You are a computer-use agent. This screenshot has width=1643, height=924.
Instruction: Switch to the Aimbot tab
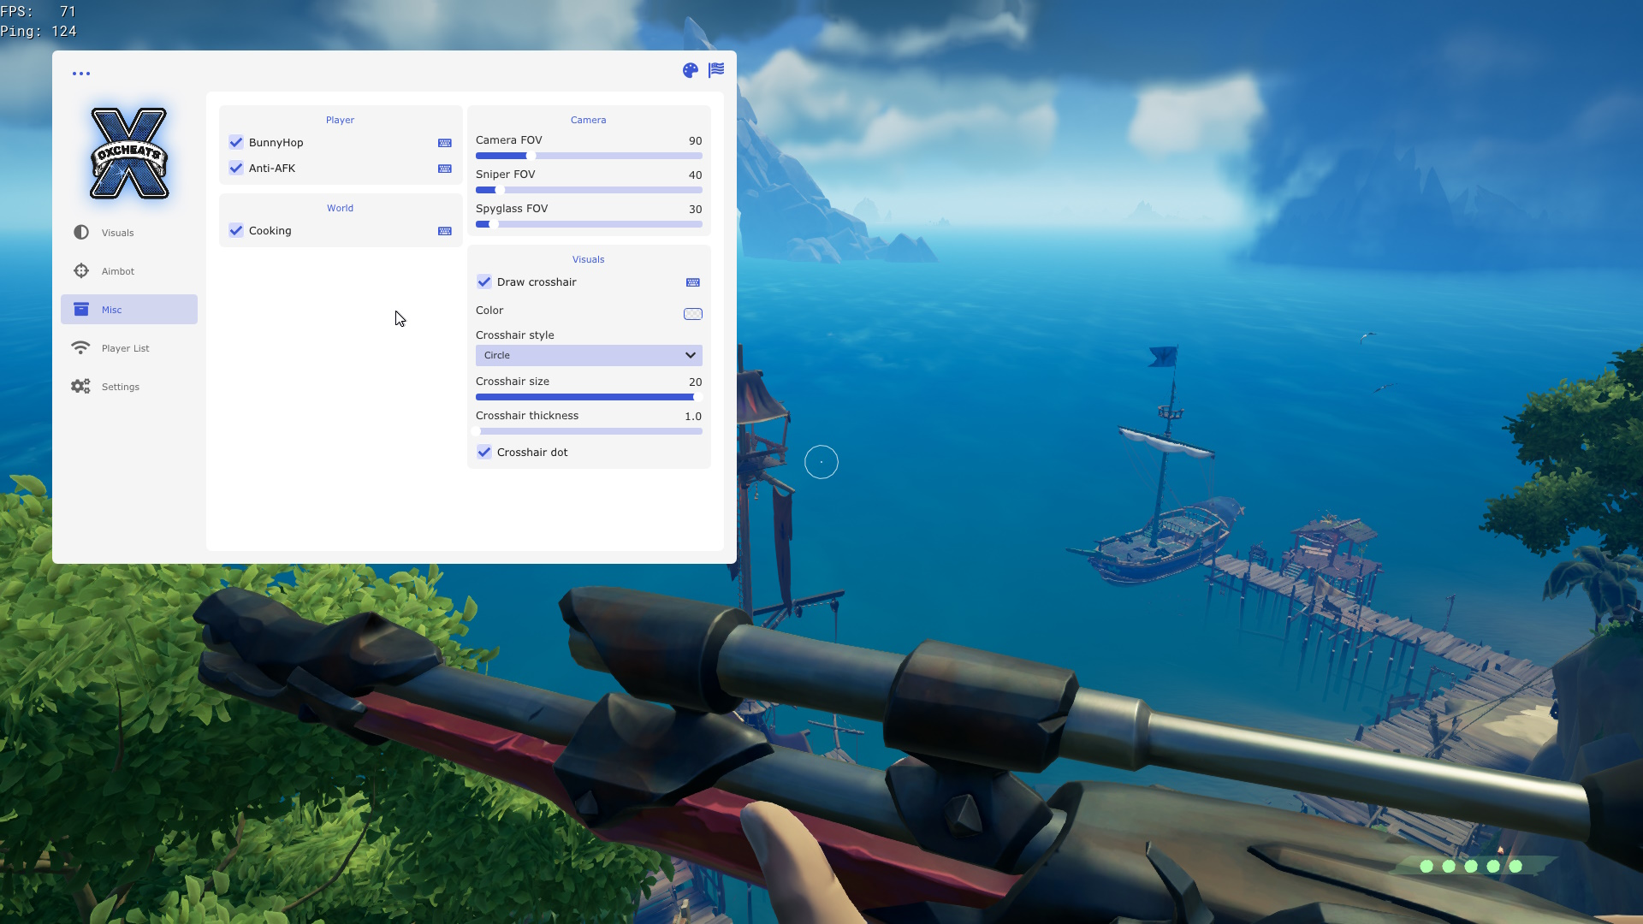(118, 271)
